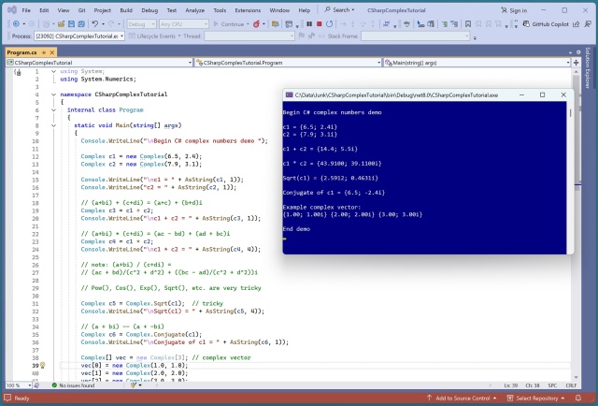Collapse the class Program block on line 6
This screenshot has height=406, width=598.
54,110
